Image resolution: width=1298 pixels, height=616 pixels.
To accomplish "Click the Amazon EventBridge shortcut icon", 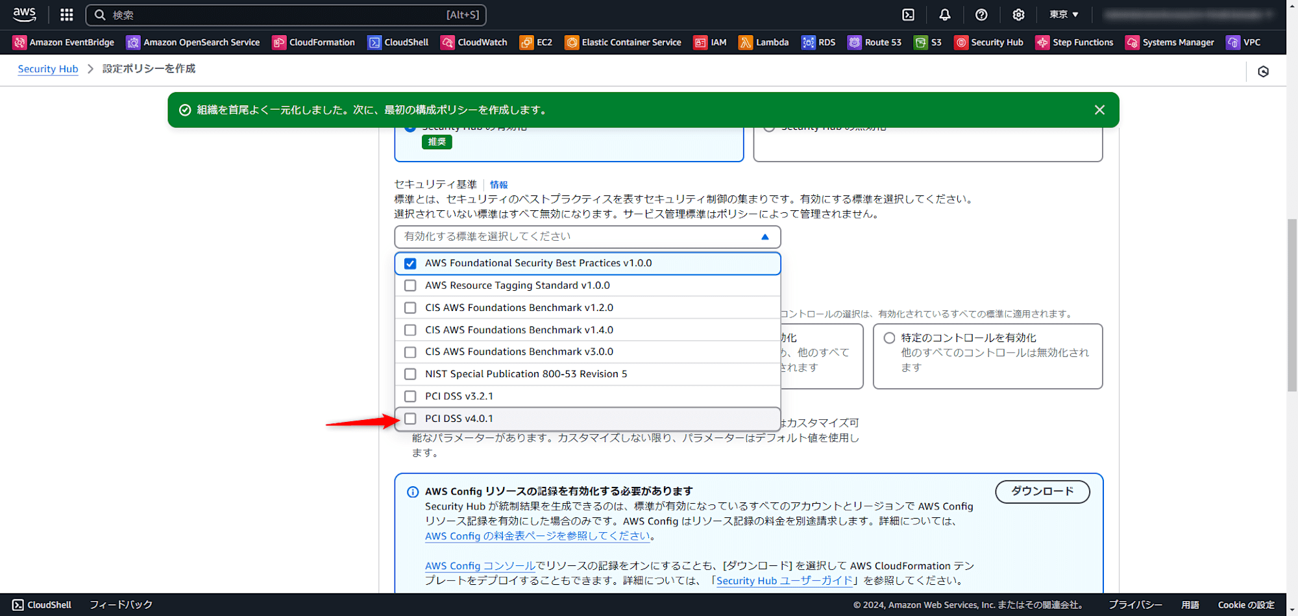I will (x=19, y=42).
